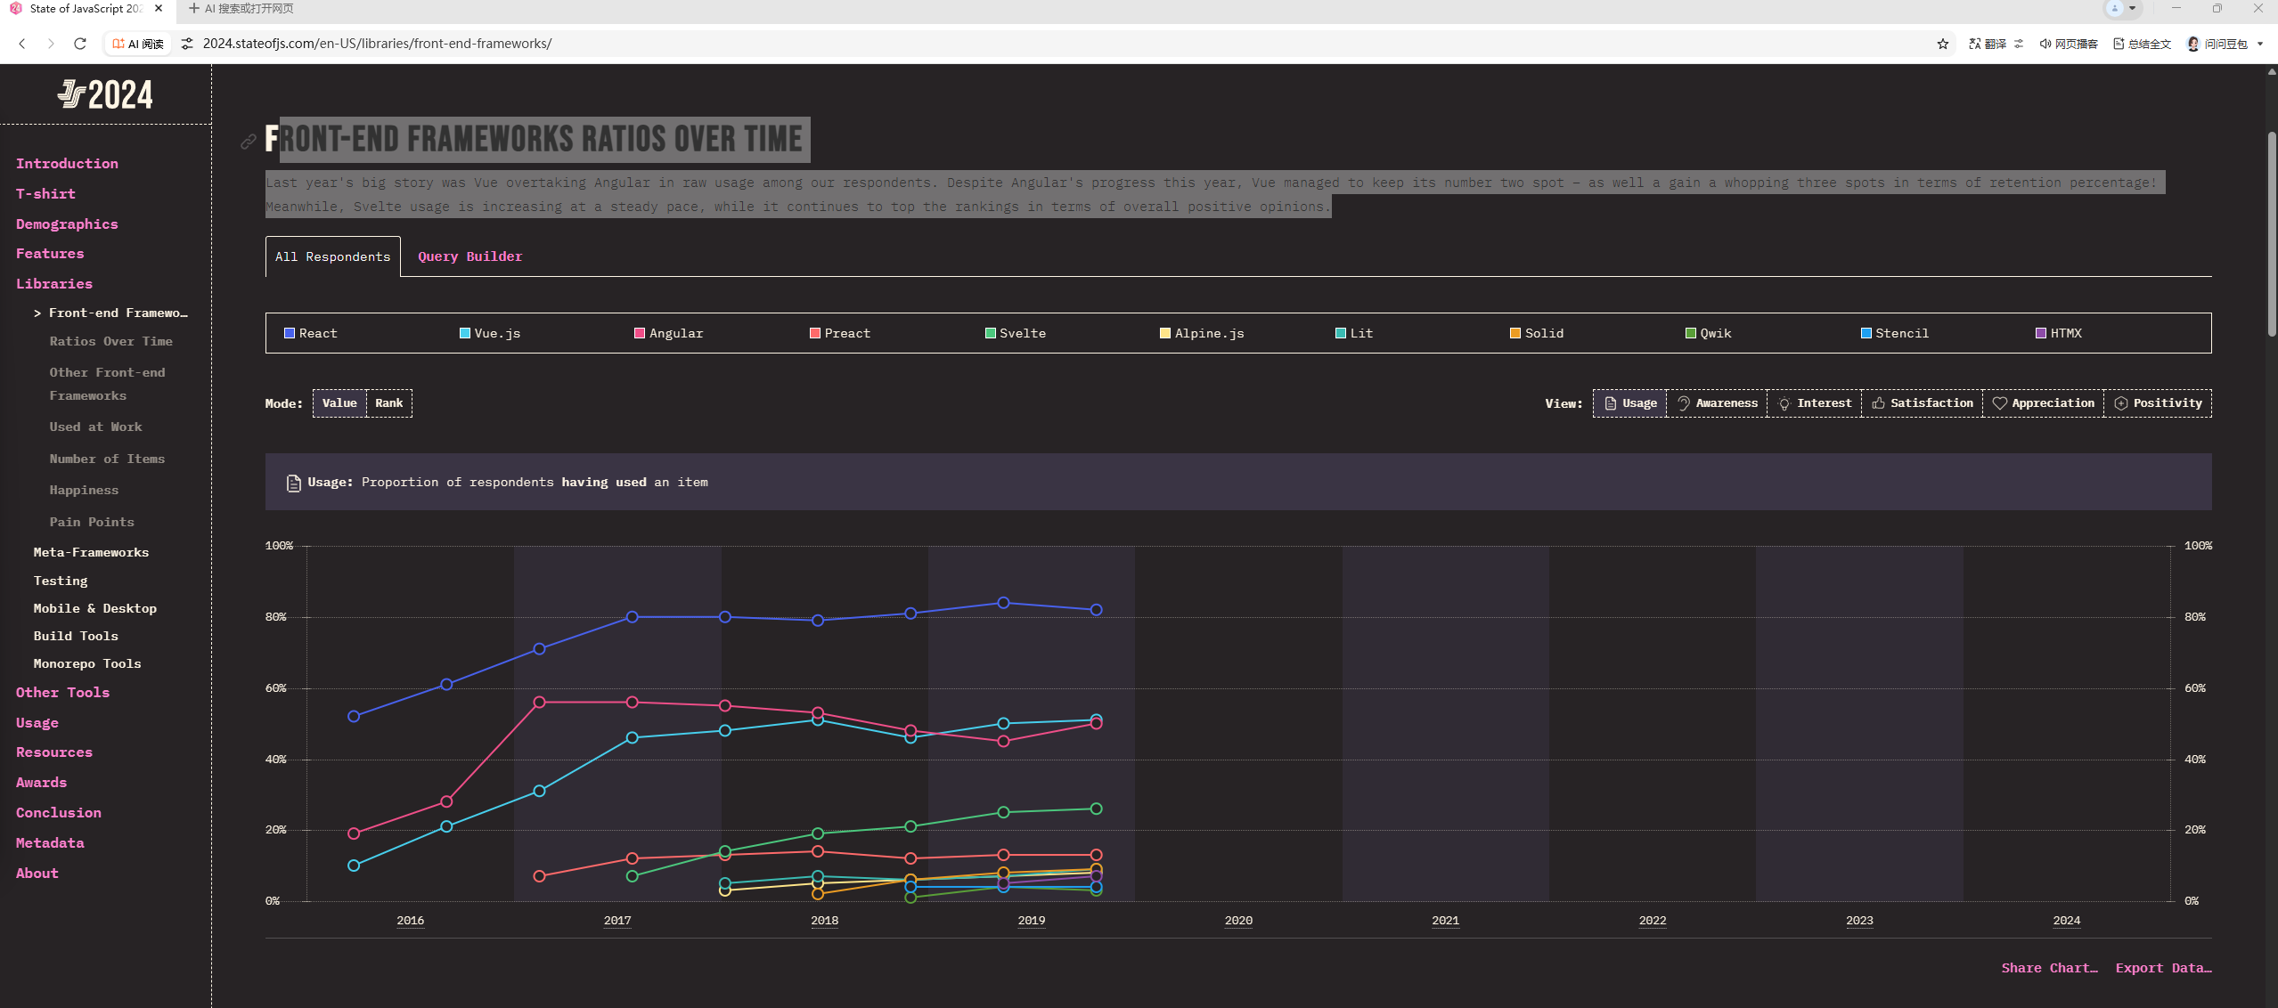This screenshot has height=1008, width=2278.
Task: Open the dropdown arrow beside the Doubao assistant button
Action: [2260, 44]
